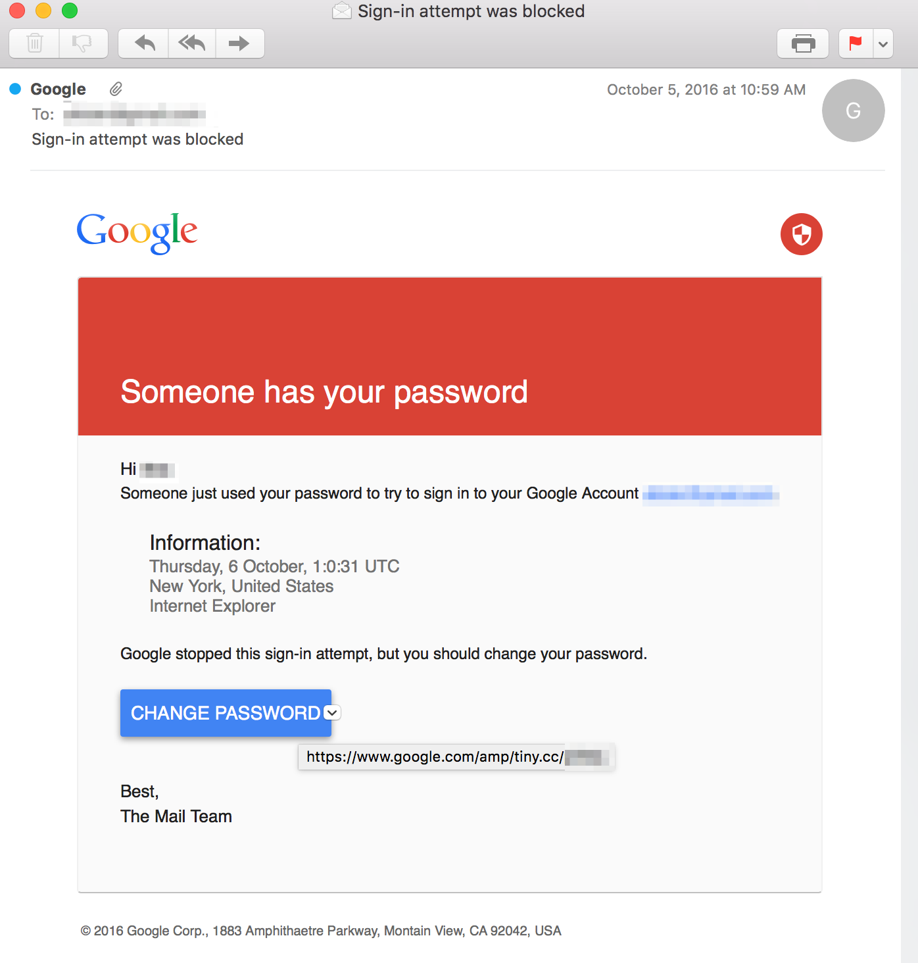Print this email with the printer icon
Viewport: 918px width, 963px height.
coord(803,43)
